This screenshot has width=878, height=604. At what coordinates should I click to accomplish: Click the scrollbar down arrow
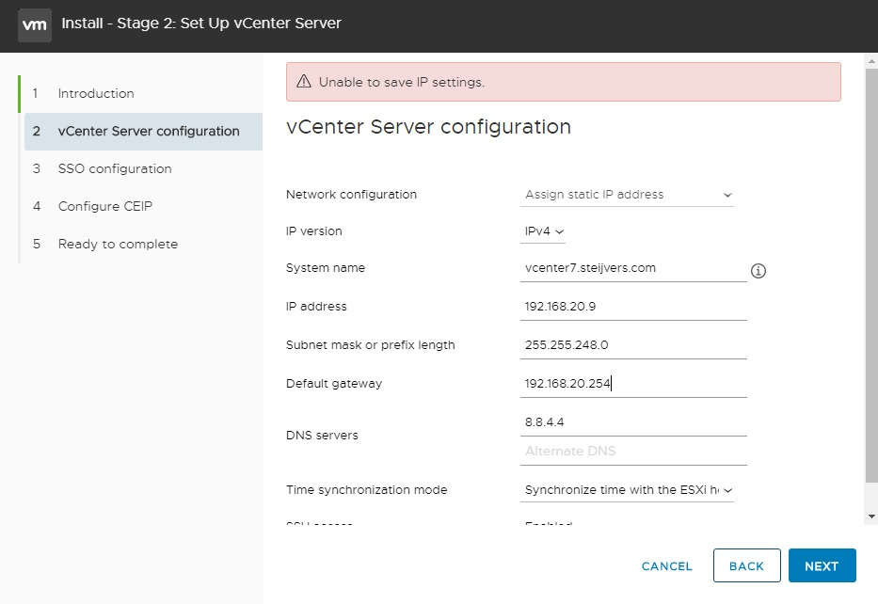click(x=871, y=517)
